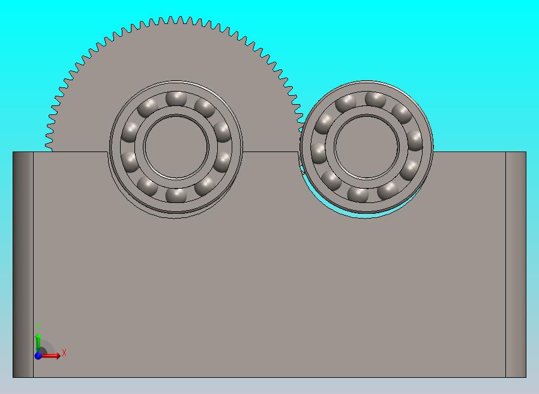Image resolution: width=539 pixels, height=394 pixels.
Task: Select the left bearing's inner bore
Action: pyautogui.click(x=176, y=147)
